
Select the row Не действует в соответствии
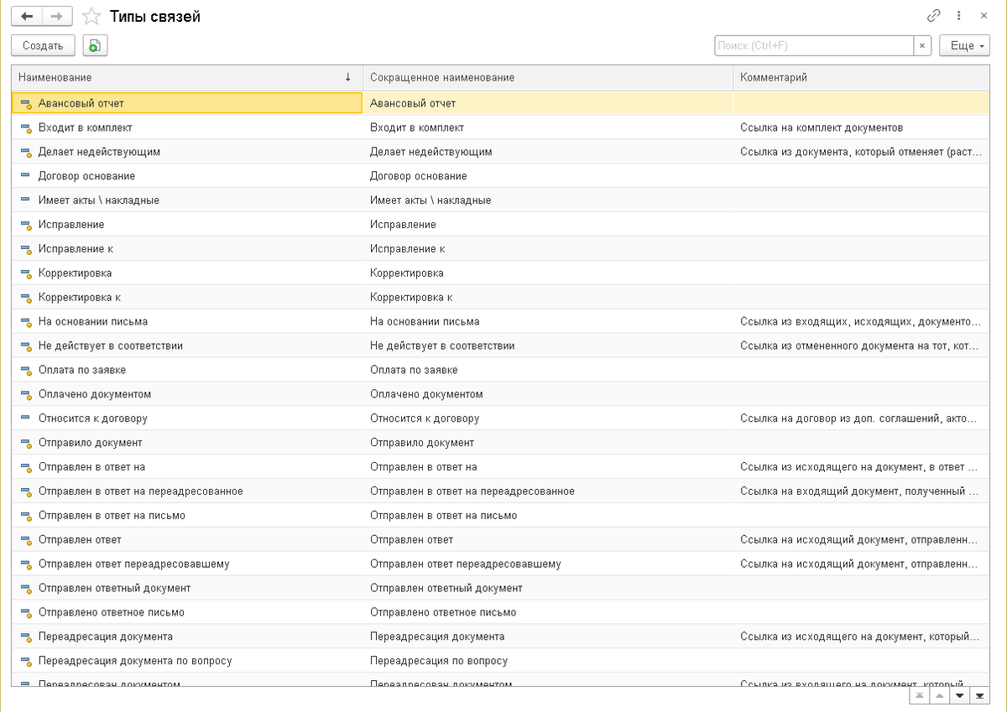tap(500, 346)
